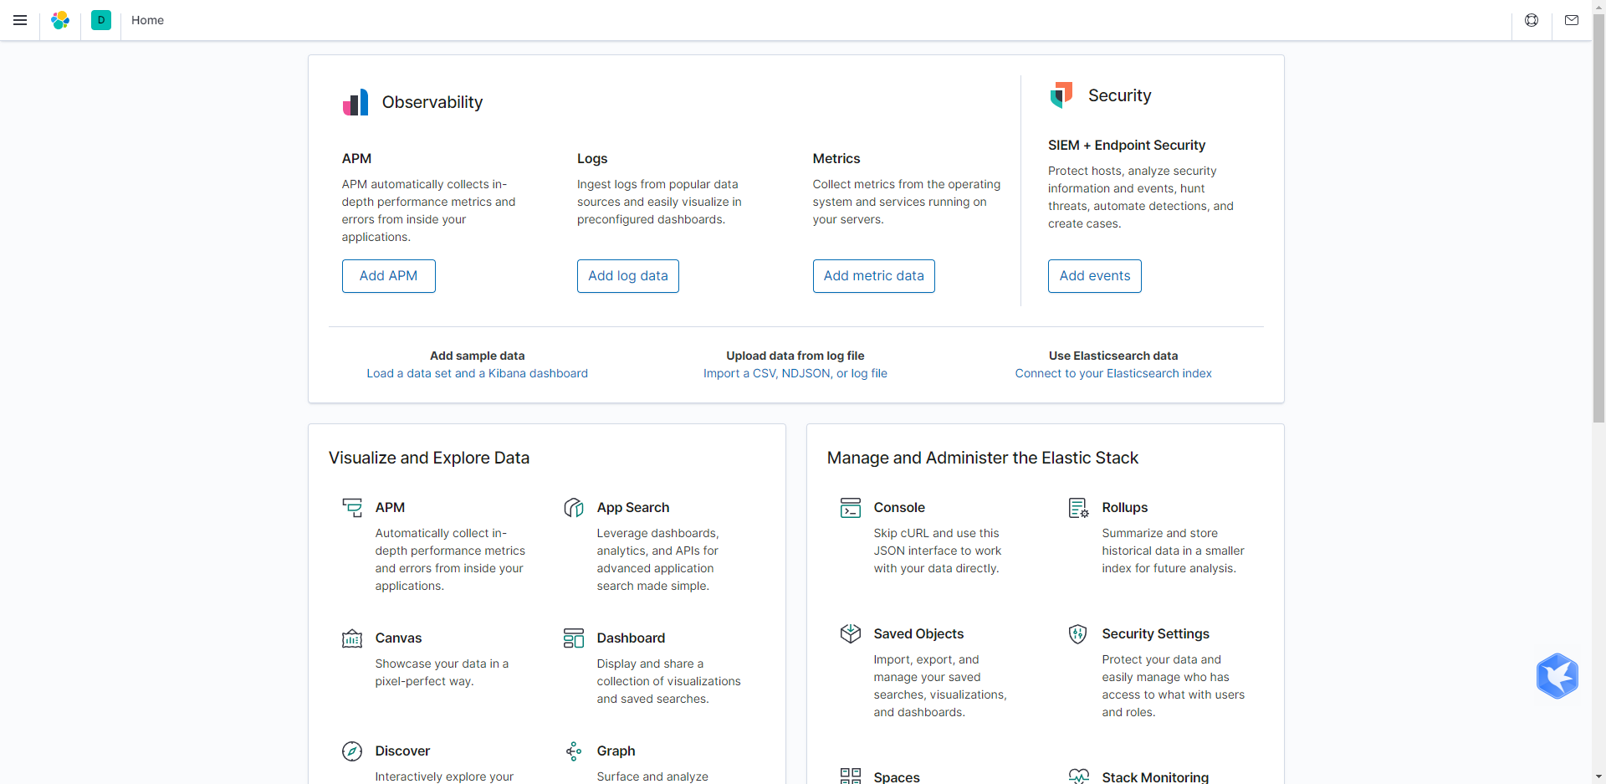Viewport: 1606px width, 784px height.
Task: Click the Logs heading text
Action: click(x=592, y=158)
